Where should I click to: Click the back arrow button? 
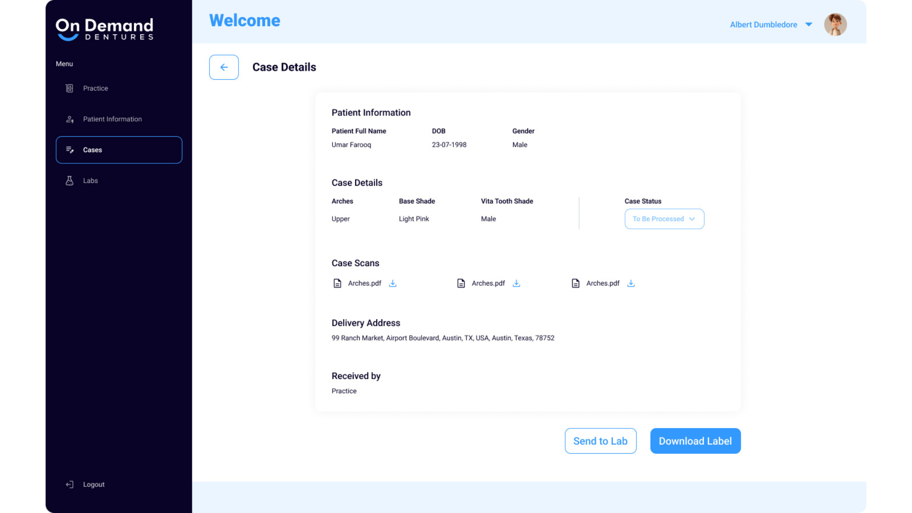[224, 67]
